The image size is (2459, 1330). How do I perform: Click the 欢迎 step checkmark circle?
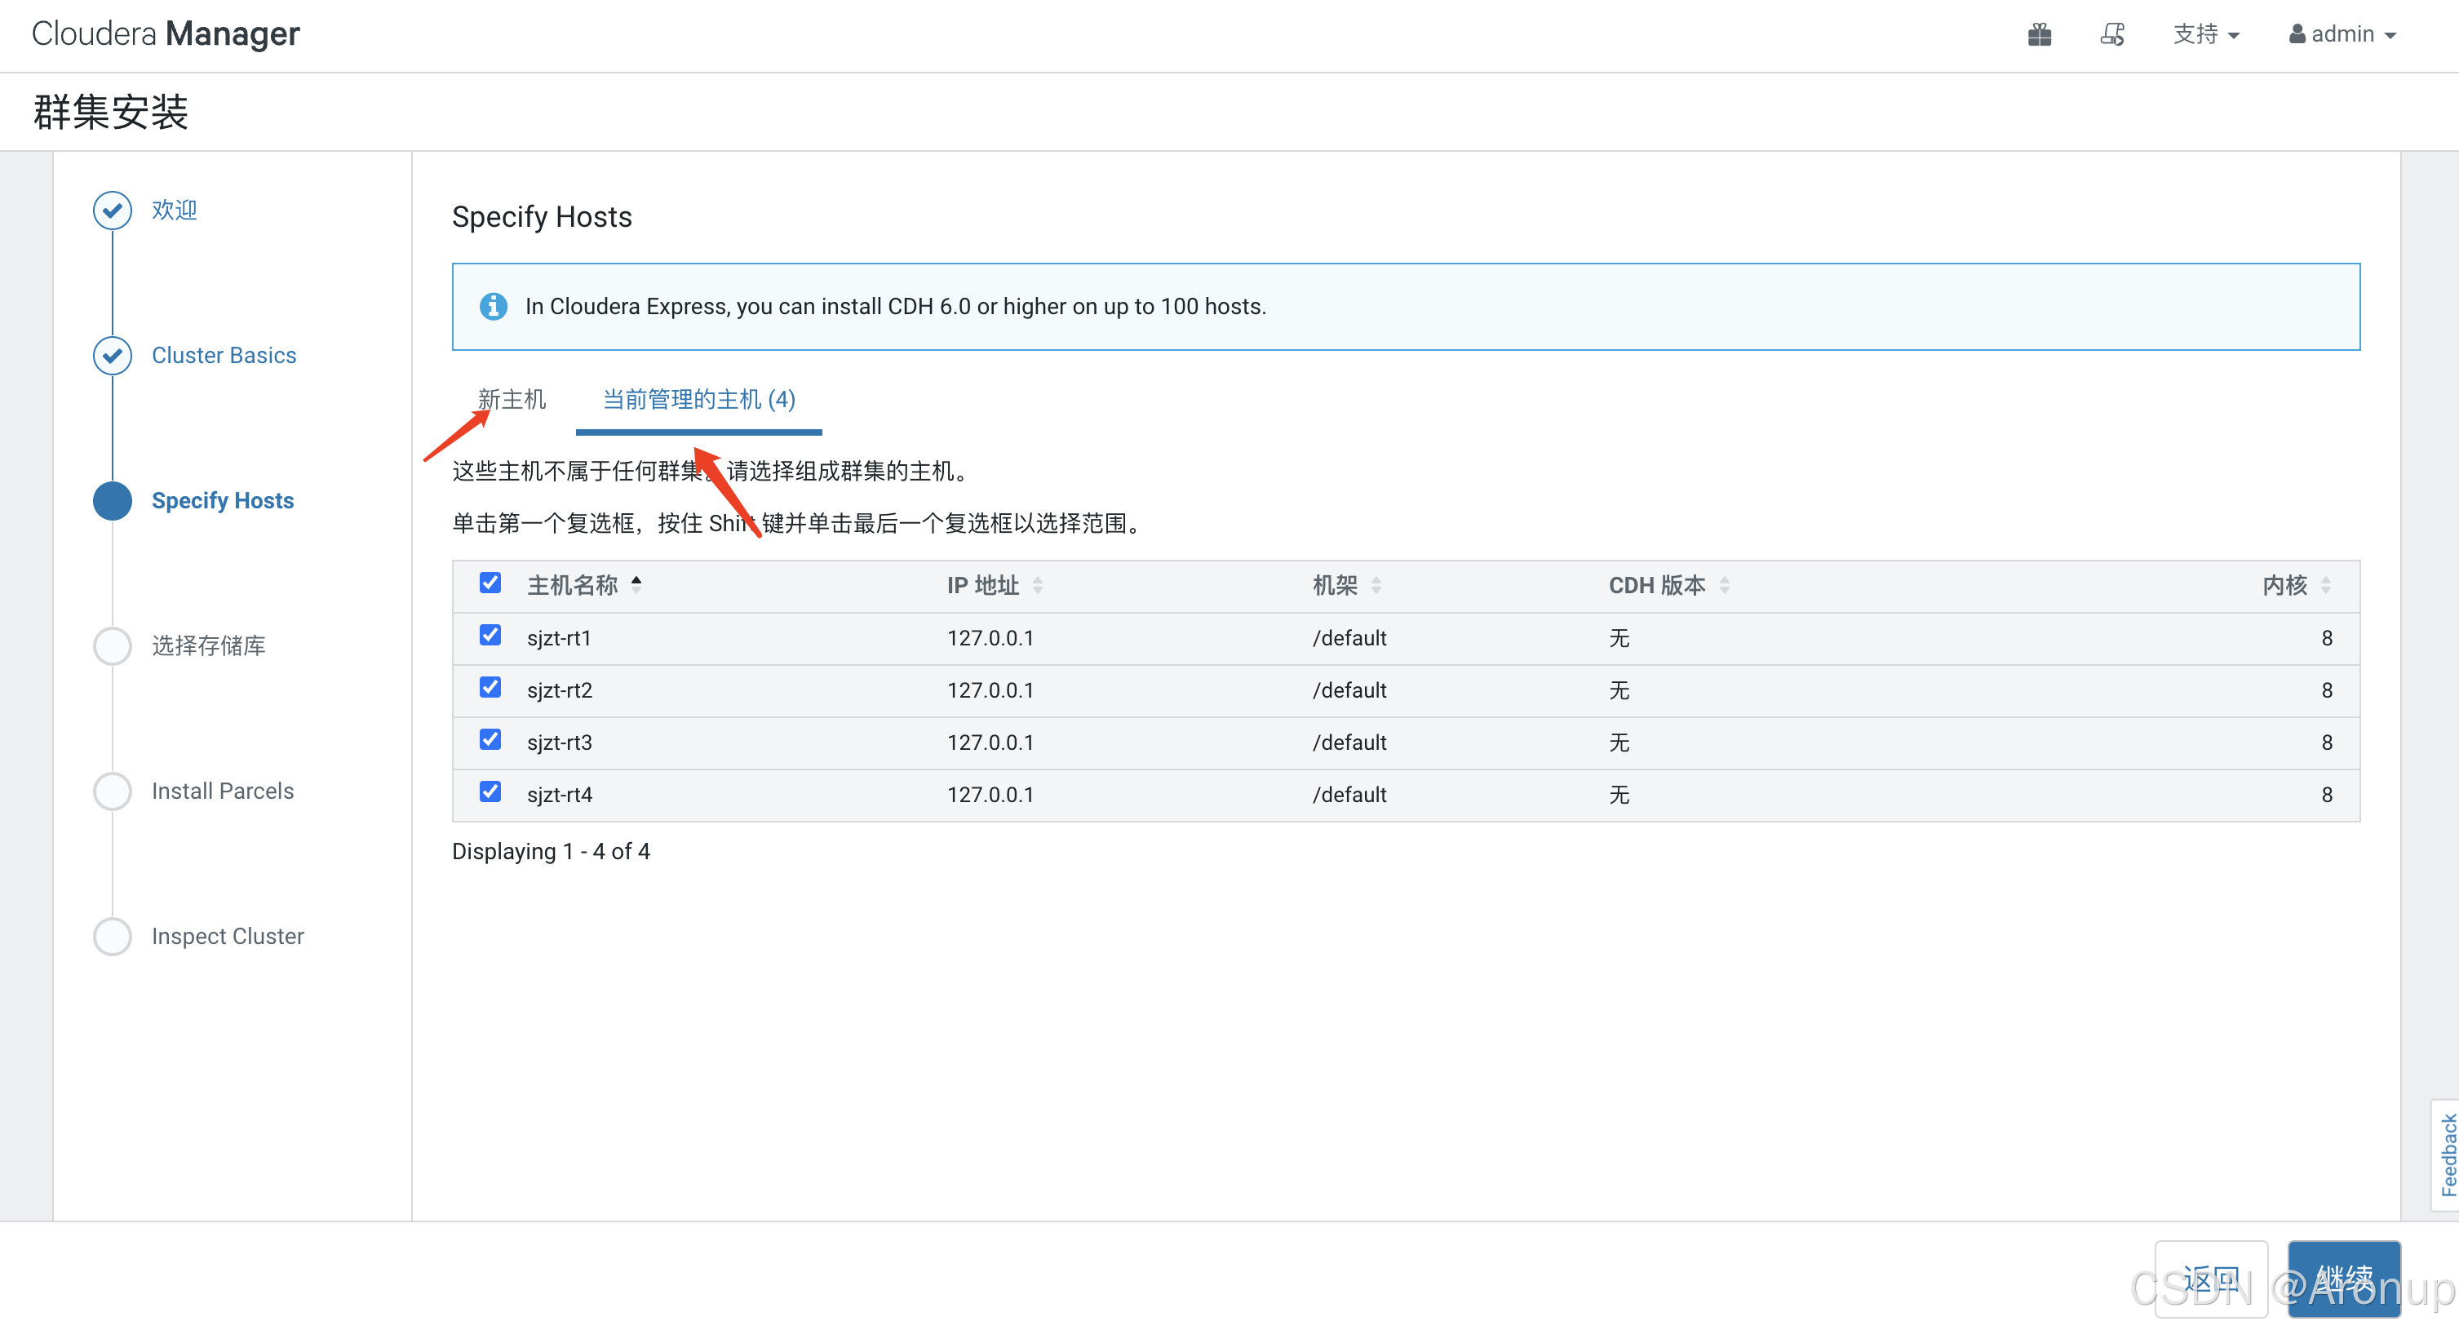tap(112, 210)
